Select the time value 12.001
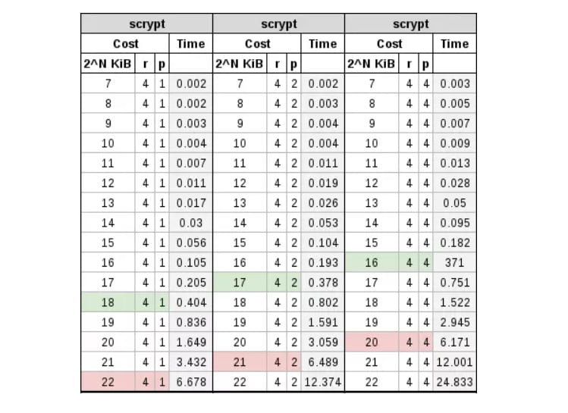The image size is (568, 413). (x=453, y=362)
